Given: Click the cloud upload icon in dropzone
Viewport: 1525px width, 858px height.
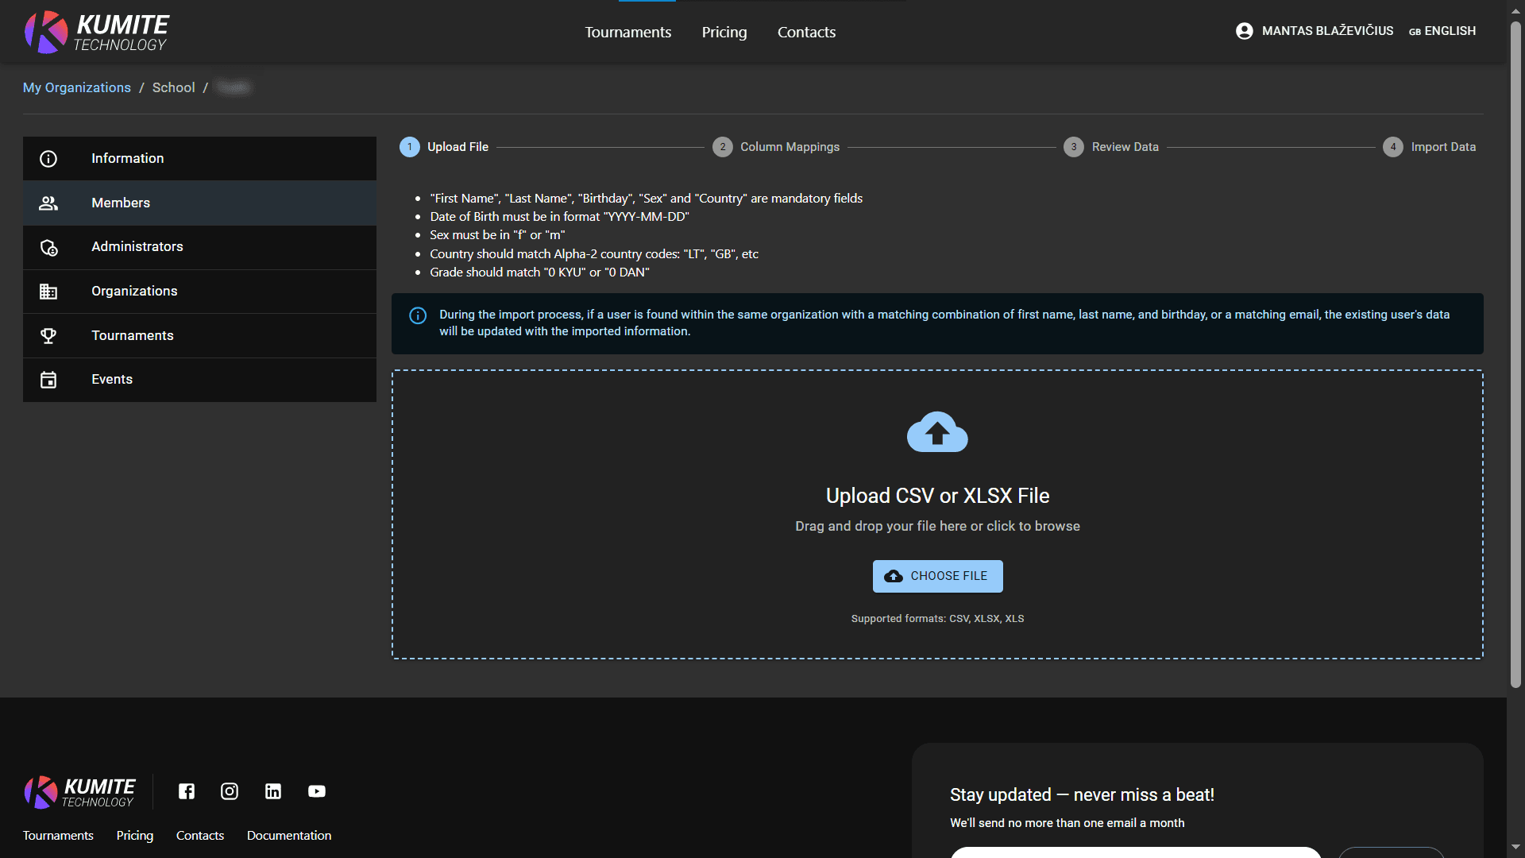Looking at the screenshot, I should [937, 432].
